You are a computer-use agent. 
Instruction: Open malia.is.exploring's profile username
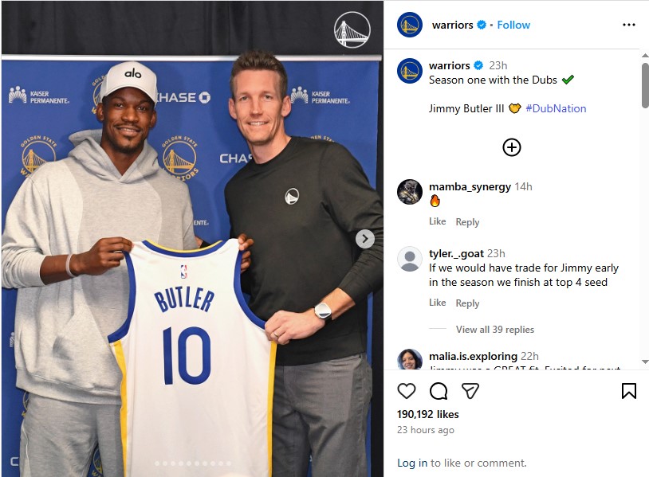pos(473,356)
